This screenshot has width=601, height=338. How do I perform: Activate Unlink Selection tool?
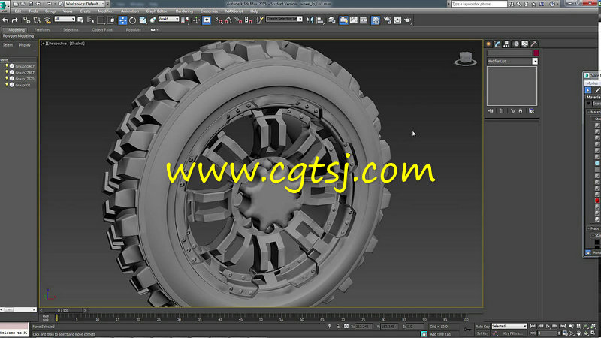click(37, 20)
